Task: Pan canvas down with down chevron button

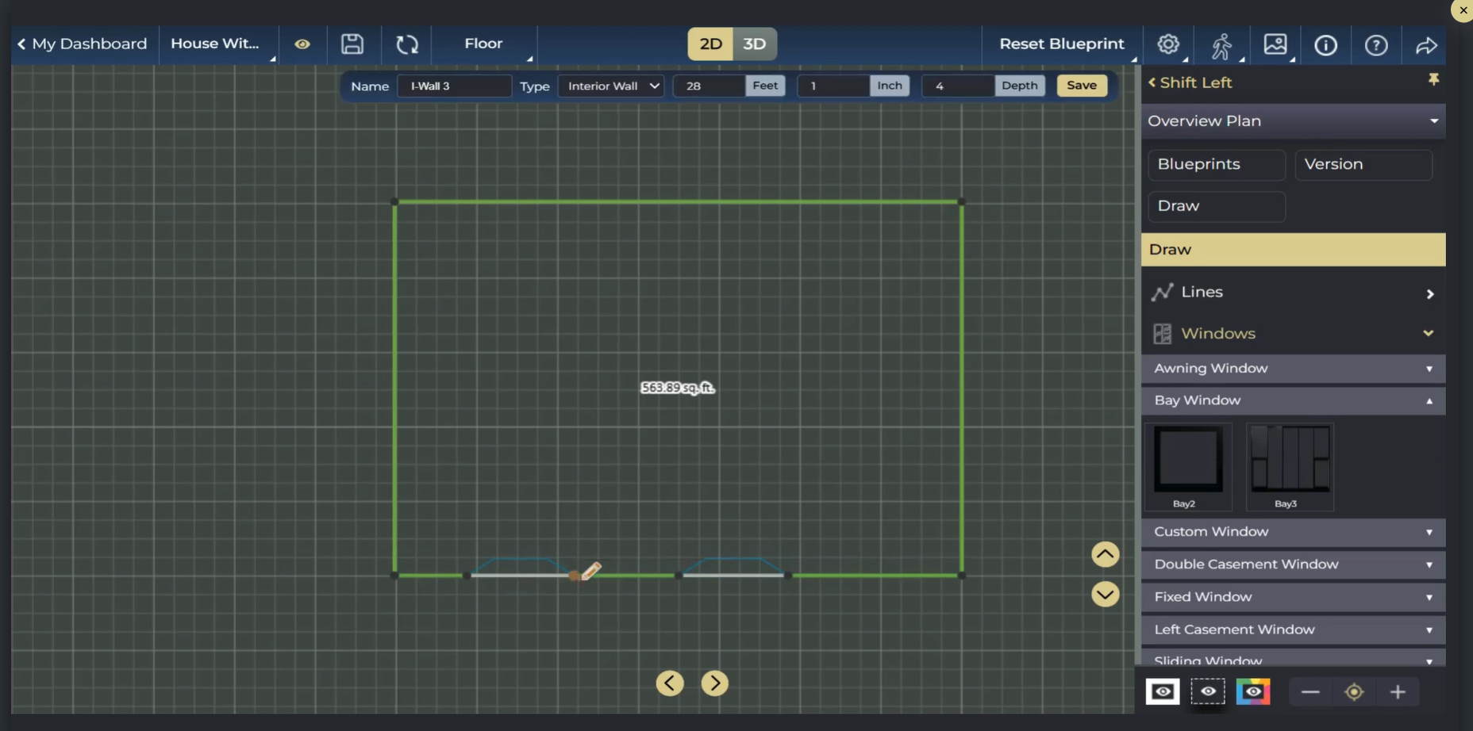Action: coord(1105,594)
